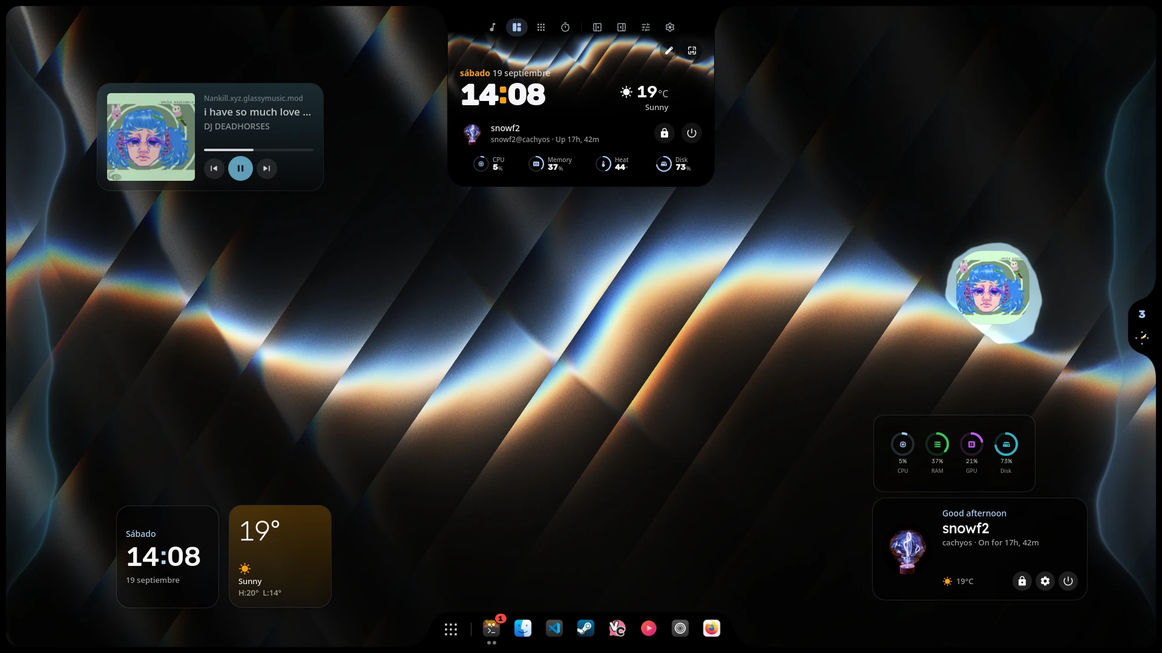The image size is (1162, 653).
Task: Click 'sábado 19 septiembre' date text
Action: coord(505,73)
